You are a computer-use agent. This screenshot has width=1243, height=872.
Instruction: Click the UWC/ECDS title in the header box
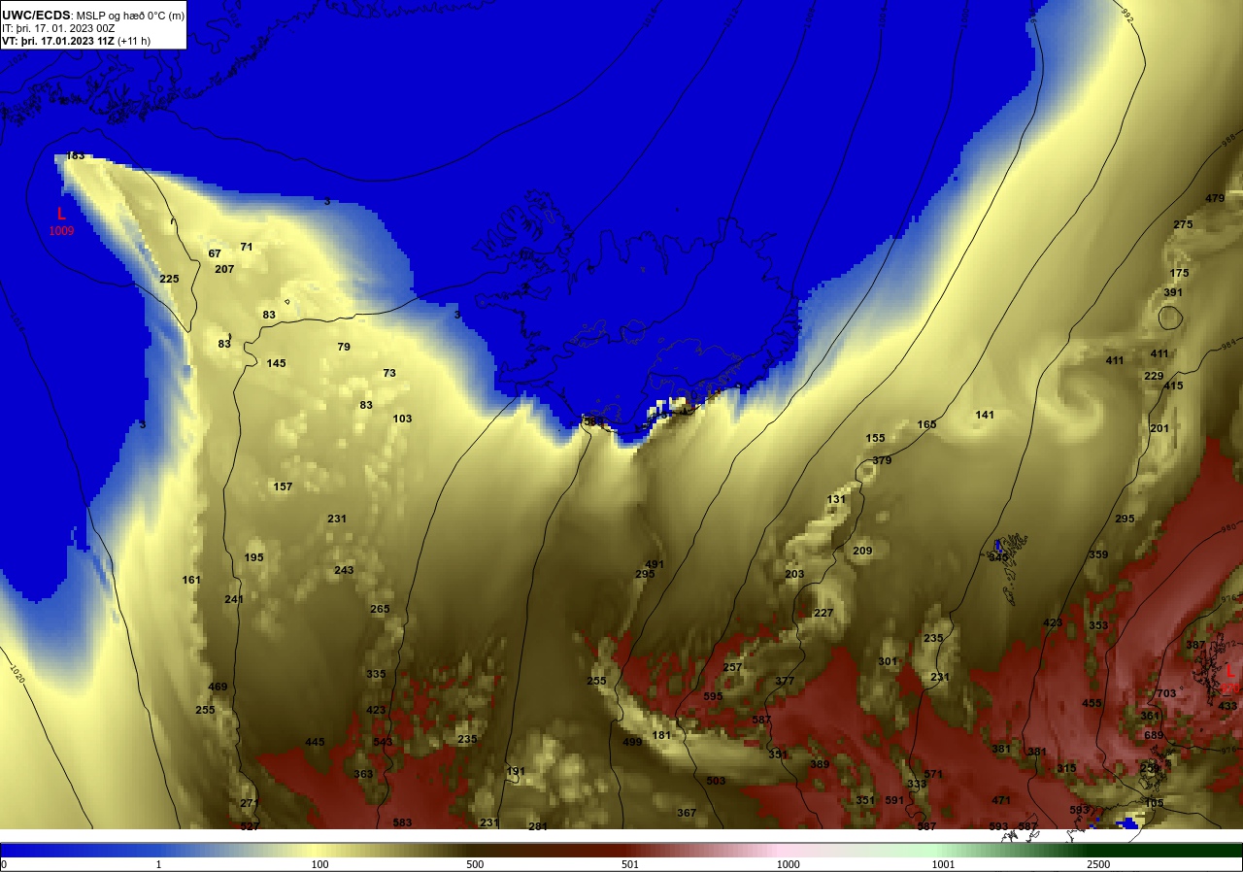pyautogui.click(x=36, y=15)
